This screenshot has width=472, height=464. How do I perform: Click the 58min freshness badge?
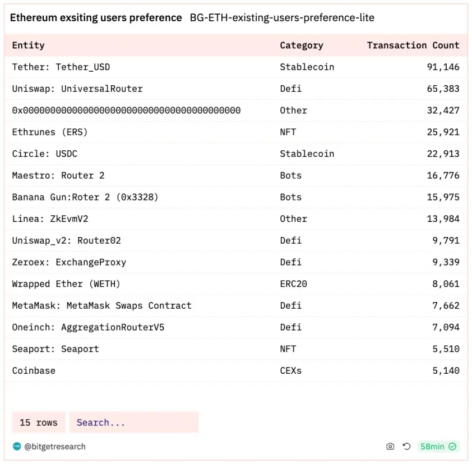(432, 447)
